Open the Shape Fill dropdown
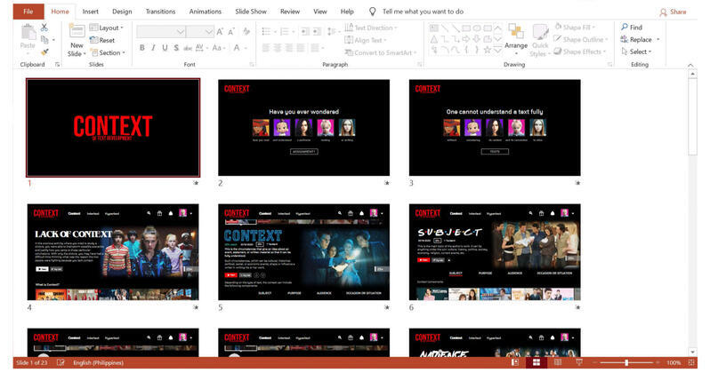Viewport: 710px width, 373px height. pos(576,28)
